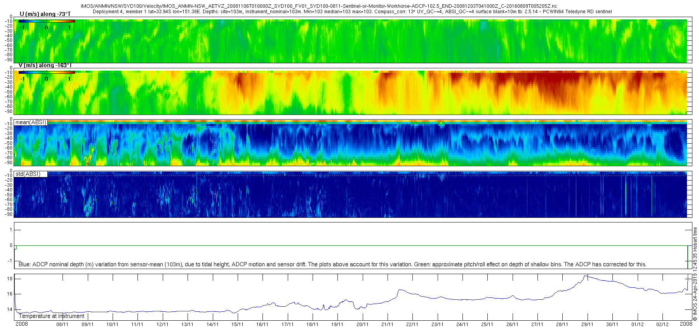Click the '© IMOS 24-Apr-2019' Hobart time stamp
Screen dimensions: 699x330
695,274
